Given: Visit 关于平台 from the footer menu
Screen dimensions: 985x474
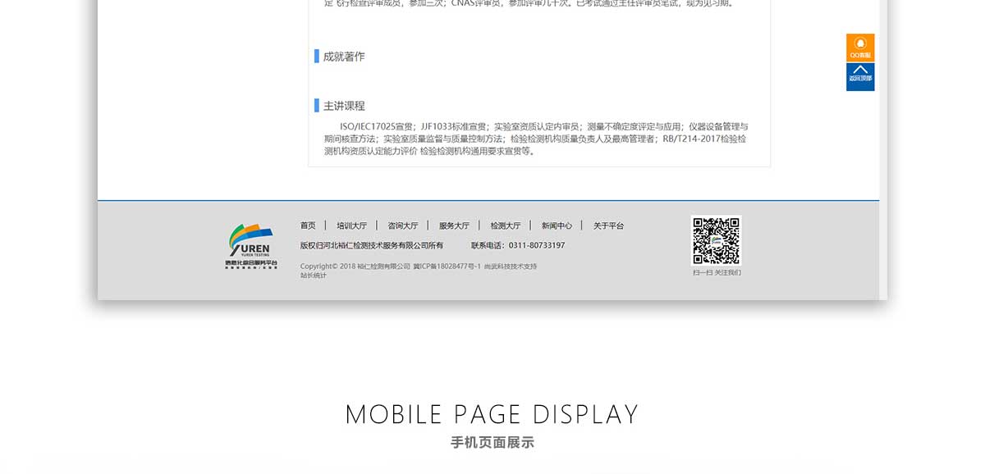Looking at the screenshot, I should [x=608, y=226].
